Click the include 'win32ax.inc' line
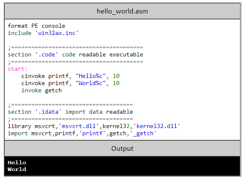Viewport: 242px width, 179px height. pos(43,33)
